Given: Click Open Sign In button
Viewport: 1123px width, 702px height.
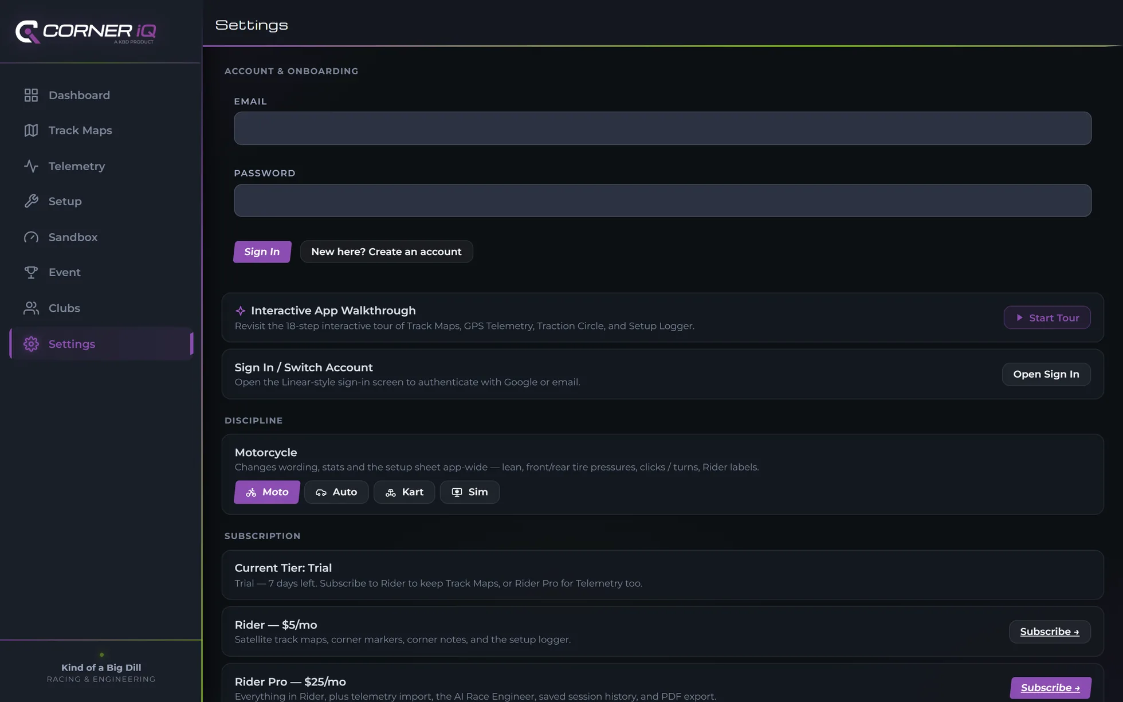Looking at the screenshot, I should pos(1046,374).
